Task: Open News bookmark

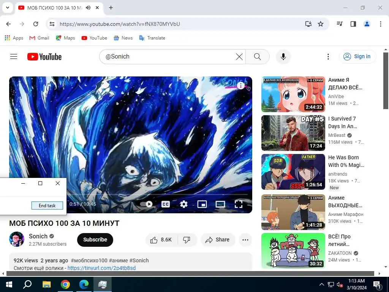Action: pos(123,38)
